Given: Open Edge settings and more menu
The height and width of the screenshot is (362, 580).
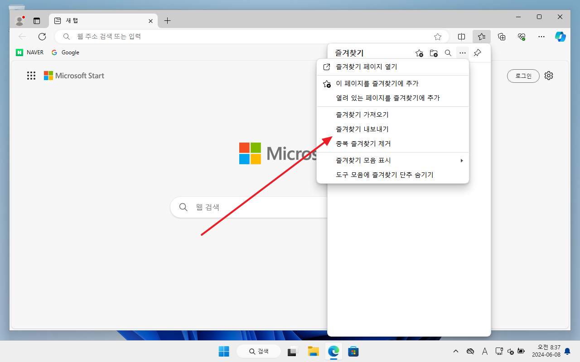Looking at the screenshot, I should pos(541,37).
